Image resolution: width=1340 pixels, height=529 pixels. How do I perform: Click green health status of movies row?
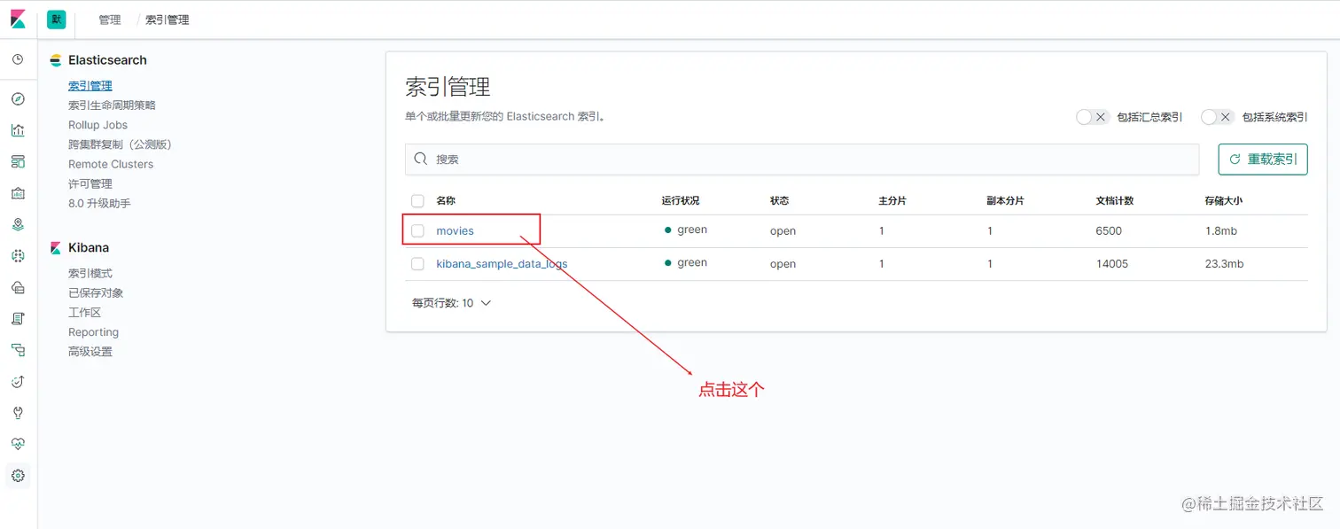686,229
